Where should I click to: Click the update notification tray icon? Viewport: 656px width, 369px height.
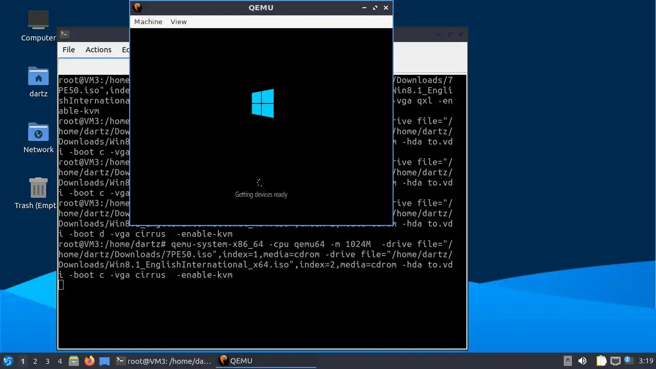[x=628, y=360]
